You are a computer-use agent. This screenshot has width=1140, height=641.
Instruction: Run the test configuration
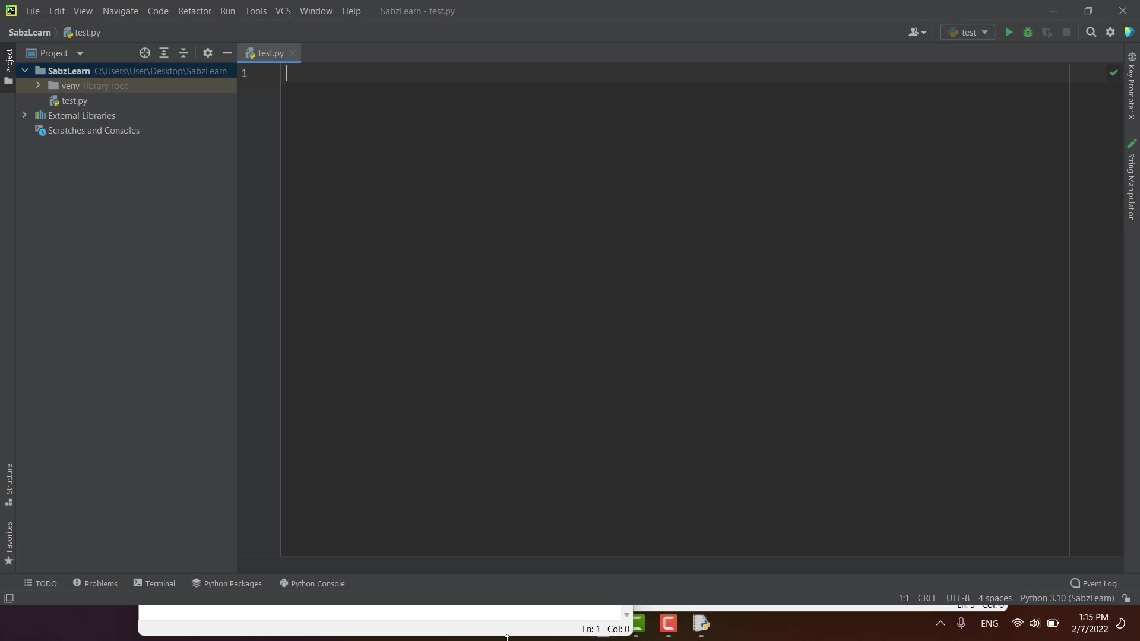1009,33
